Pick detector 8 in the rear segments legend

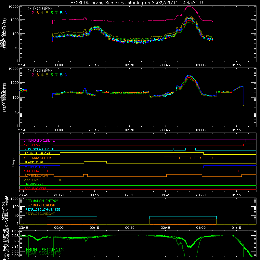click(x=61, y=75)
